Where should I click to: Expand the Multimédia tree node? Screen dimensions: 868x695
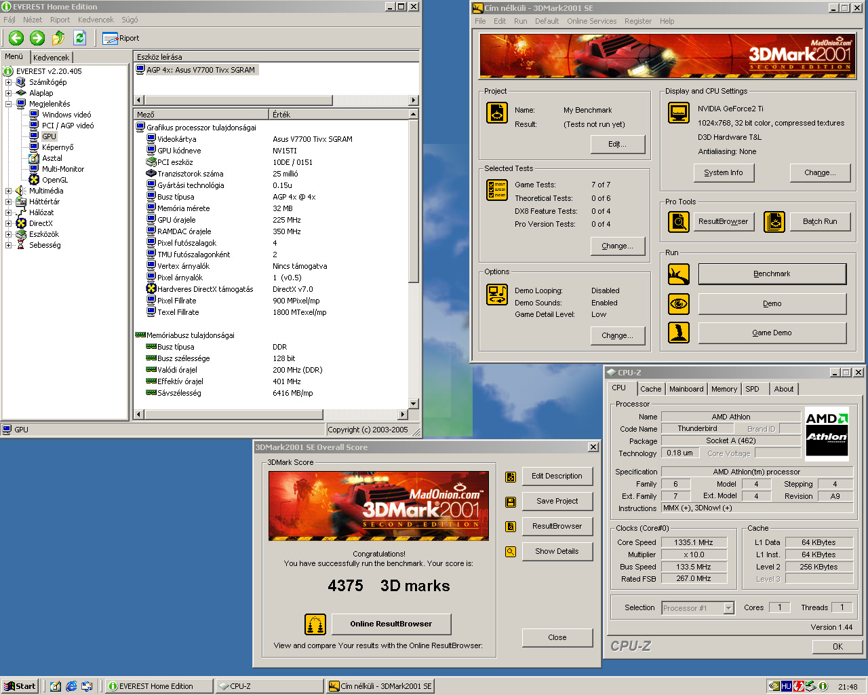click(9, 191)
